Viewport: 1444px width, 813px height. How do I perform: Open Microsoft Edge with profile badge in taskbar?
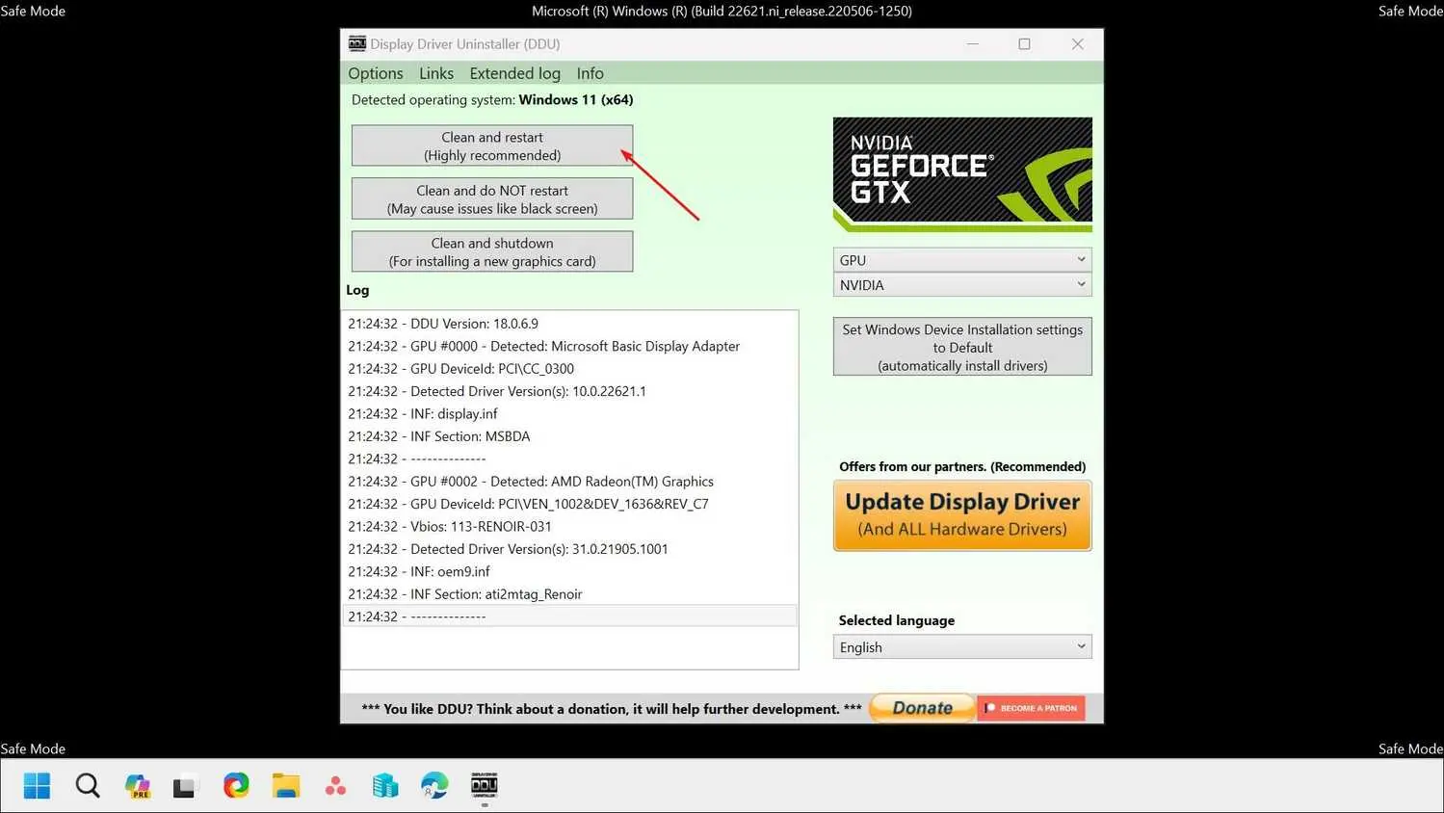[434, 786]
